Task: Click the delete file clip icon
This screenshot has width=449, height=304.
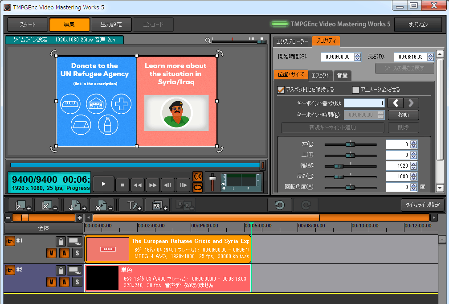Action: (x=102, y=205)
